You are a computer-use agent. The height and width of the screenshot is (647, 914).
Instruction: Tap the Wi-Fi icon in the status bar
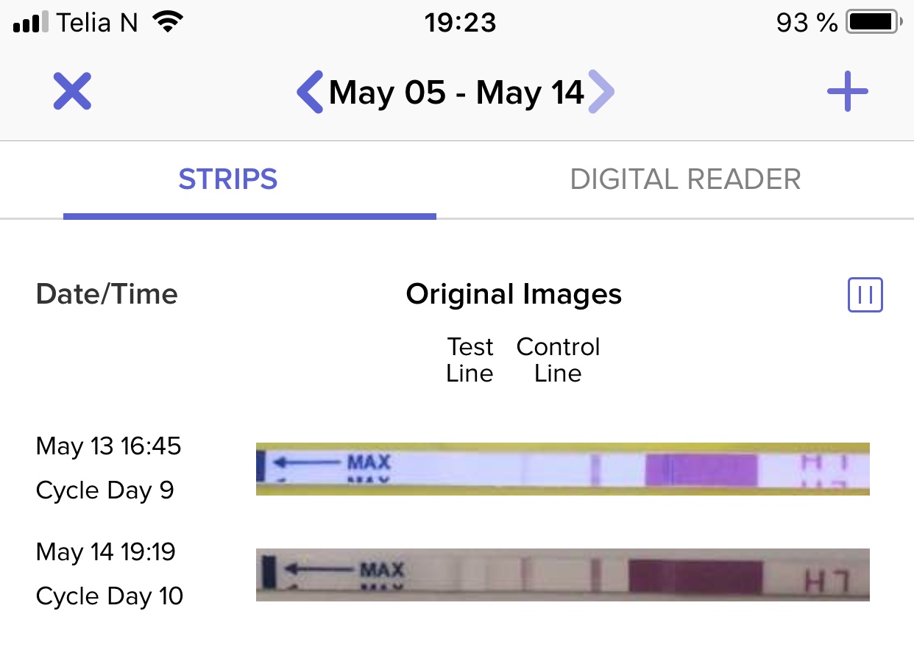tap(168, 23)
